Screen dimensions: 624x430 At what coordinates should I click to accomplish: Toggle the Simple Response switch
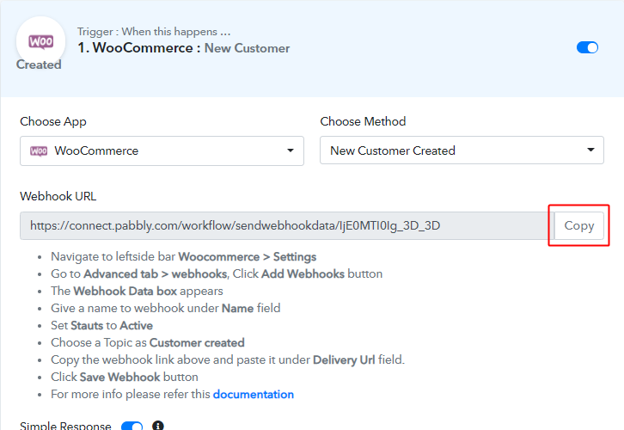point(132,426)
